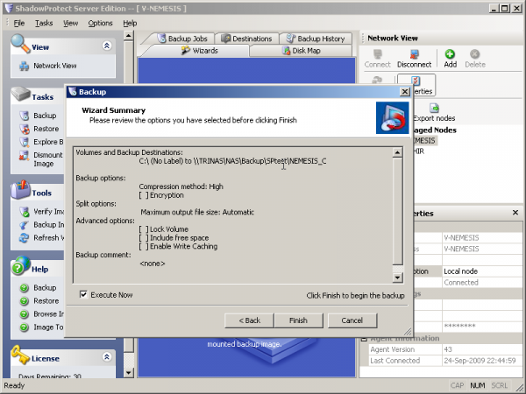Switch to the Disk Map tab
Viewport: 526px width, 394px height.
[x=302, y=51]
